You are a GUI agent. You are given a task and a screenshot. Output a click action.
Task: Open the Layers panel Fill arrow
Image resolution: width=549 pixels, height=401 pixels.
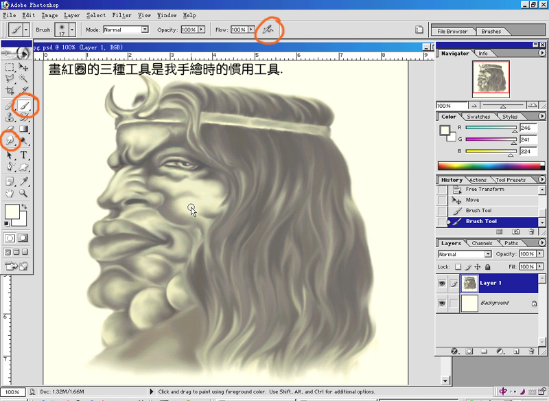539,267
